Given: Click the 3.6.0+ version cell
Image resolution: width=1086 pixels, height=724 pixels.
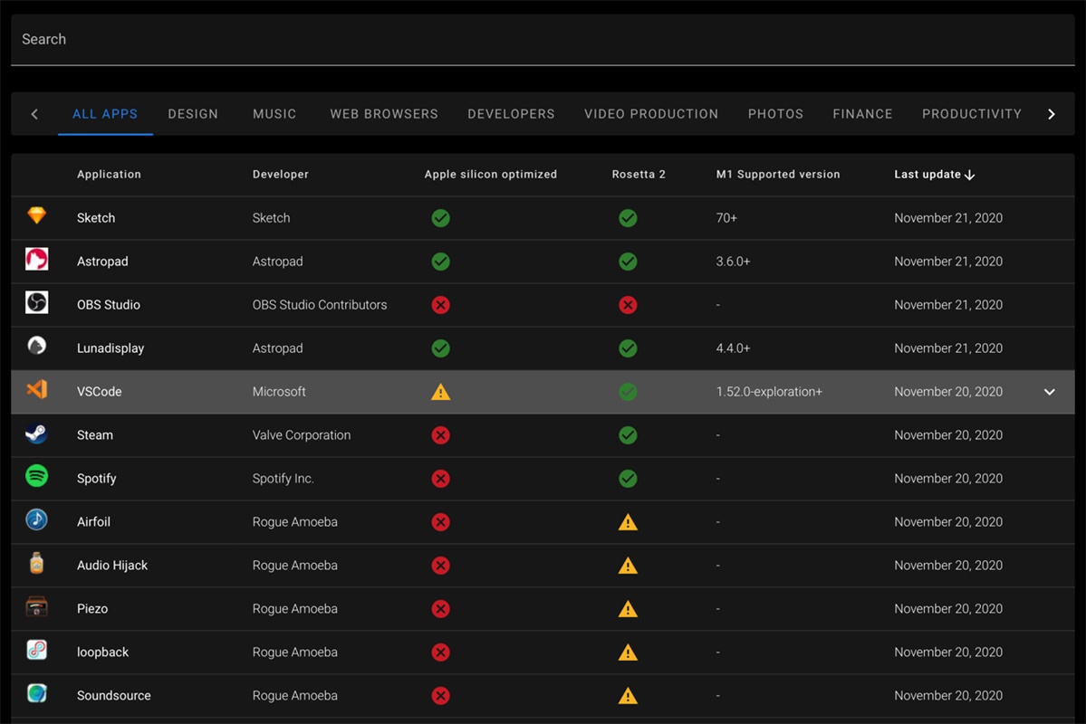Looking at the screenshot, I should coord(733,262).
